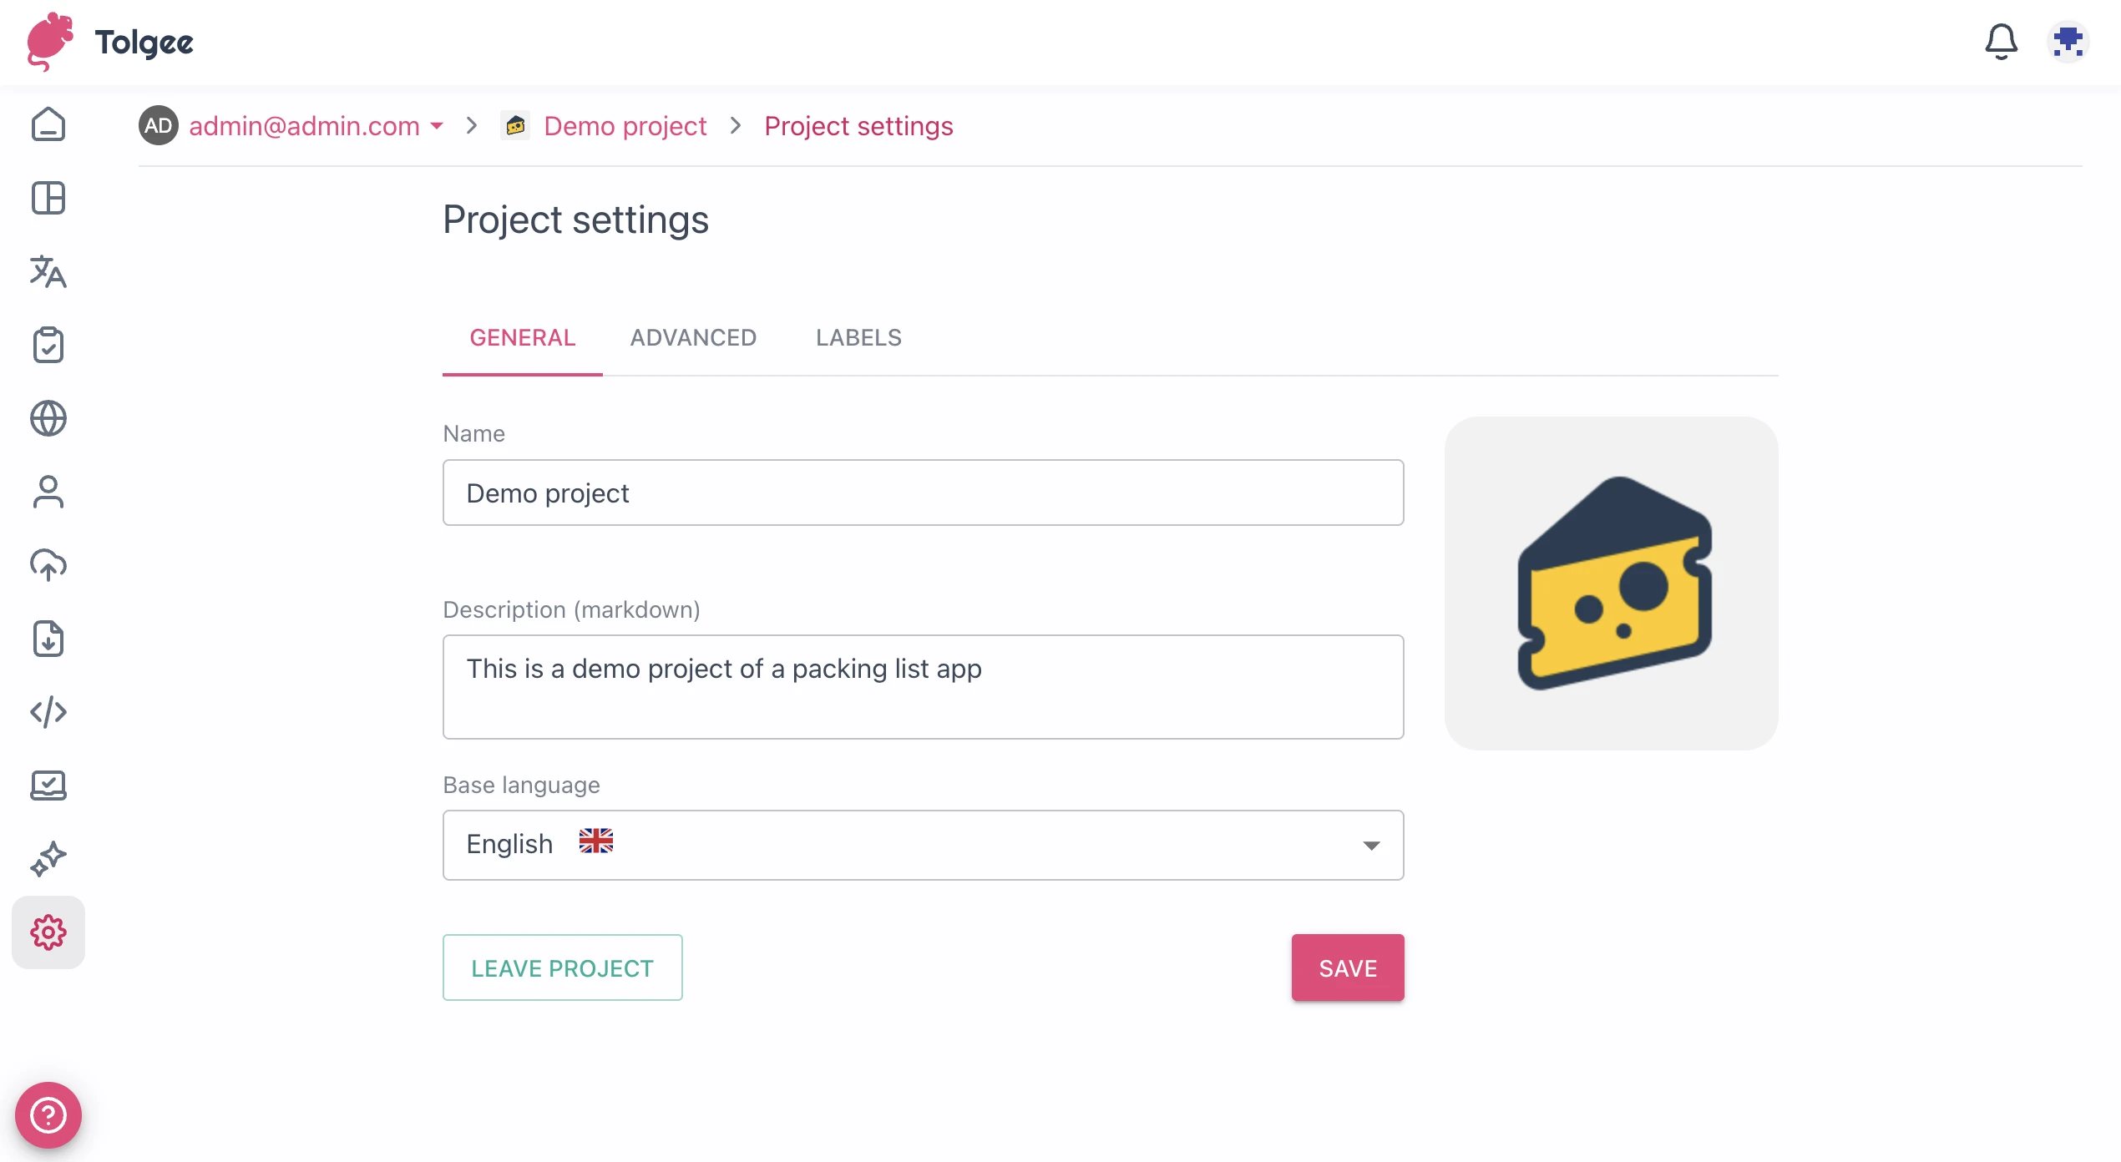Open the Import cloud-upload icon
This screenshot has height=1162, width=2121.
point(48,565)
